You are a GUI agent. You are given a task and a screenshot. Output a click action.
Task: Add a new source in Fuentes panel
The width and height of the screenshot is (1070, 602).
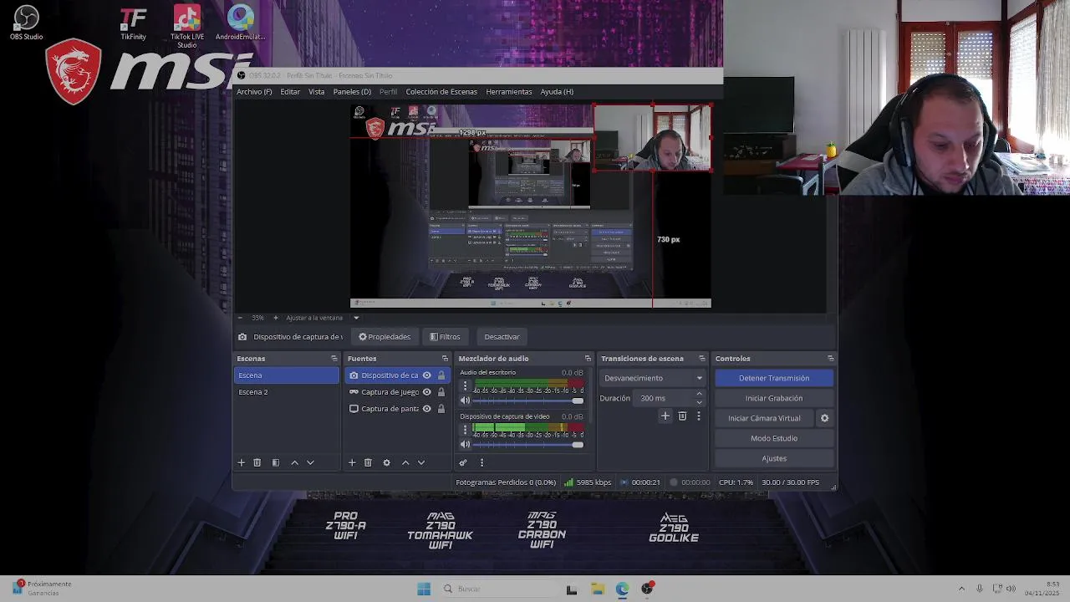pos(352,462)
